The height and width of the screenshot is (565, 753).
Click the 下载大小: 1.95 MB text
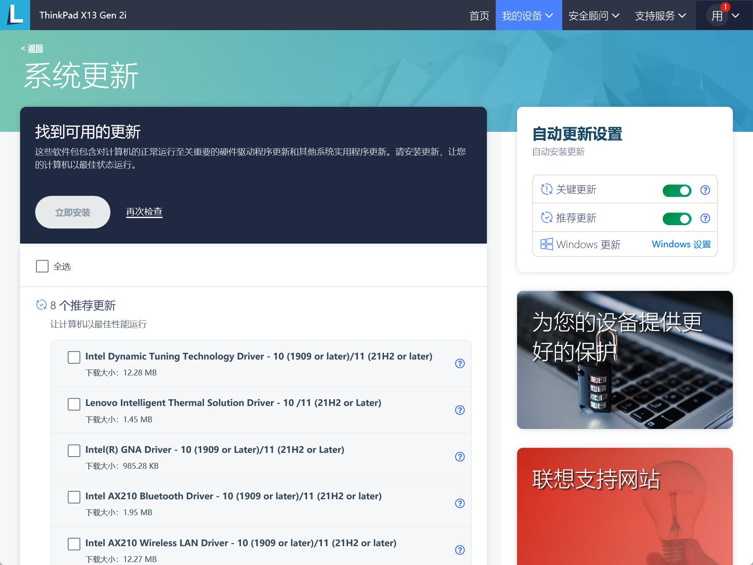pyautogui.click(x=119, y=512)
